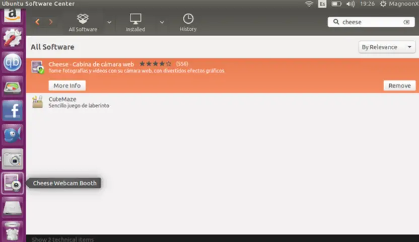
Task: Launch Cheese Webcam Booth from launcher
Action: pyautogui.click(x=13, y=183)
